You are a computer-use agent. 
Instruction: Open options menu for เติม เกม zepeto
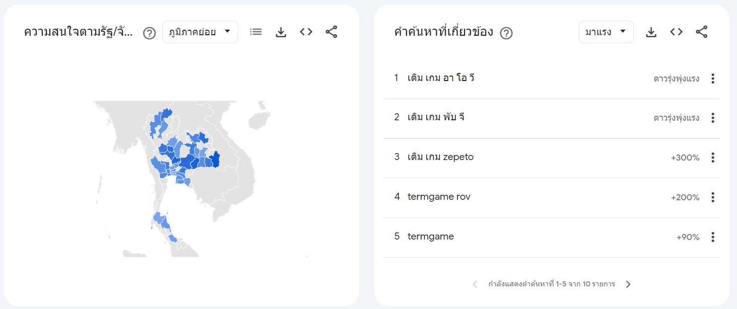(713, 158)
